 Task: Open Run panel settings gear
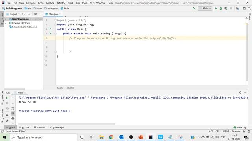point(240,92)
